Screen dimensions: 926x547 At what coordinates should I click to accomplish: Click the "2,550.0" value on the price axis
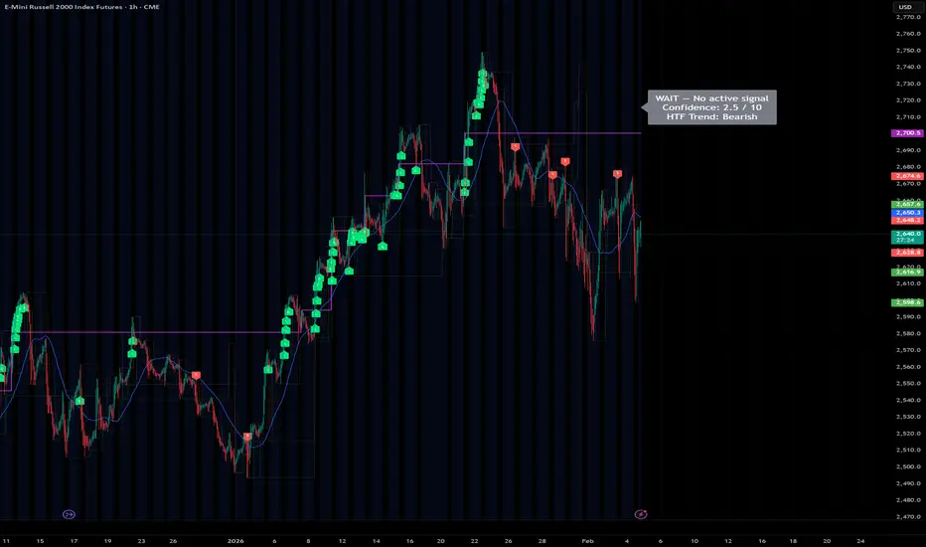[908, 383]
